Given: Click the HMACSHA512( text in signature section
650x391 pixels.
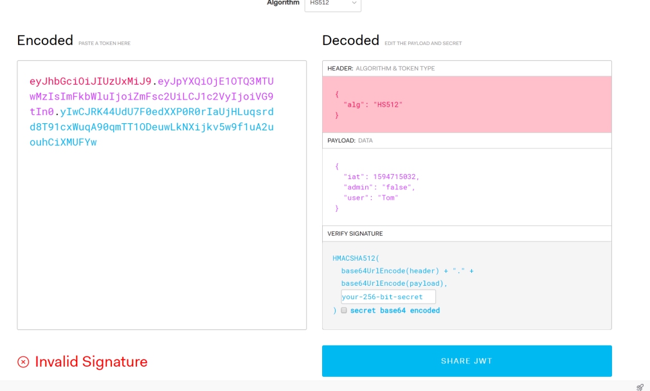Looking at the screenshot, I should tap(356, 258).
